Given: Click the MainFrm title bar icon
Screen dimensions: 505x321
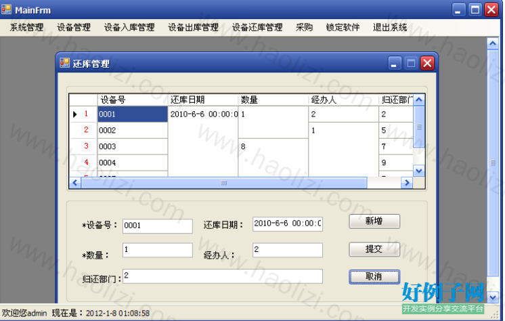Looking at the screenshot, I should coord(7,9).
